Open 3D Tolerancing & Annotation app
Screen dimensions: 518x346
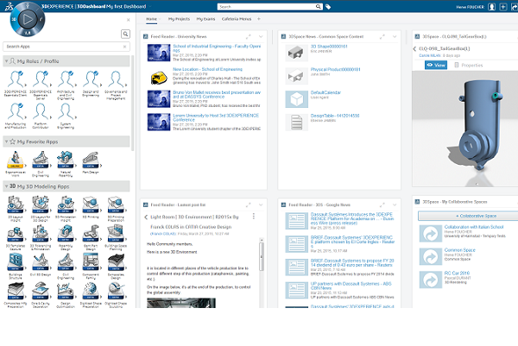click(x=41, y=237)
